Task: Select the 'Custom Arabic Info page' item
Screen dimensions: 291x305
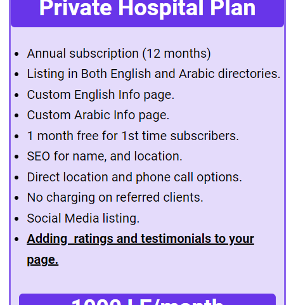Action: pos(98,115)
